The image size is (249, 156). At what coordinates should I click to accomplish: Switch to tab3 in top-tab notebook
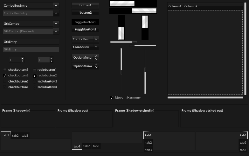tap(25, 136)
